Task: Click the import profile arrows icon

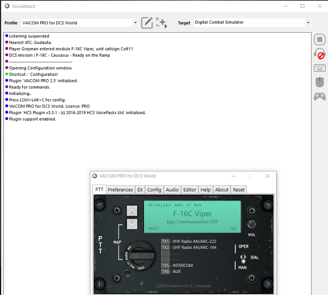Action: pyautogui.click(x=161, y=23)
